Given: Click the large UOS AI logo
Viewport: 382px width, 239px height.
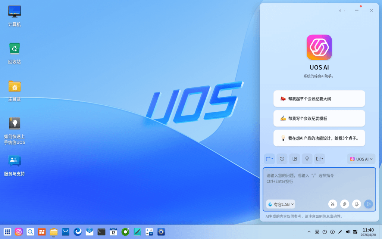Looking at the screenshot, I should (x=319, y=47).
